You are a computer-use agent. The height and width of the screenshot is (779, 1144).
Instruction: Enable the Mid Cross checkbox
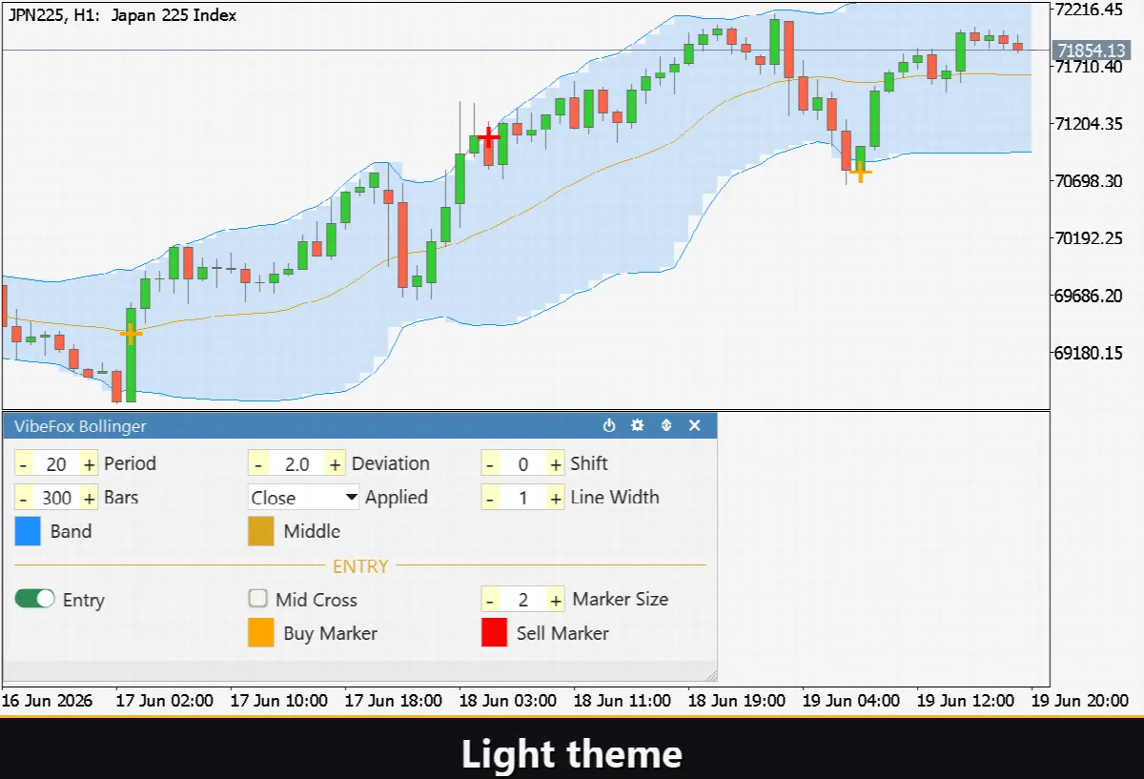[x=257, y=599]
